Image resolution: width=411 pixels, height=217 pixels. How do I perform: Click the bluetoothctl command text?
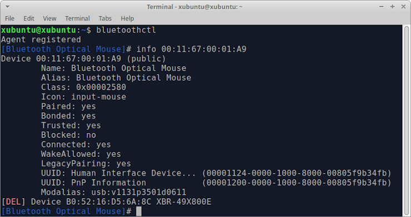pyautogui.click(x=126, y=30)
